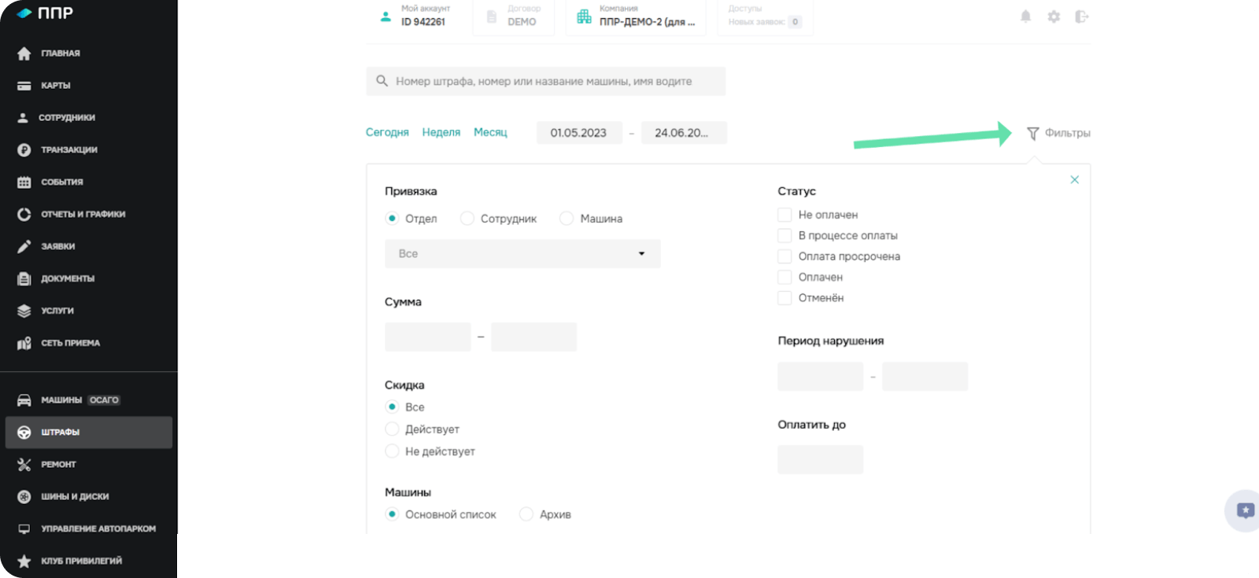
Task: Expand the "Все" department dropdown
Action: point(522,254)
